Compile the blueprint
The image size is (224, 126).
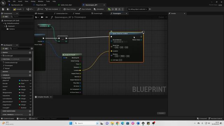click(17, 9)
